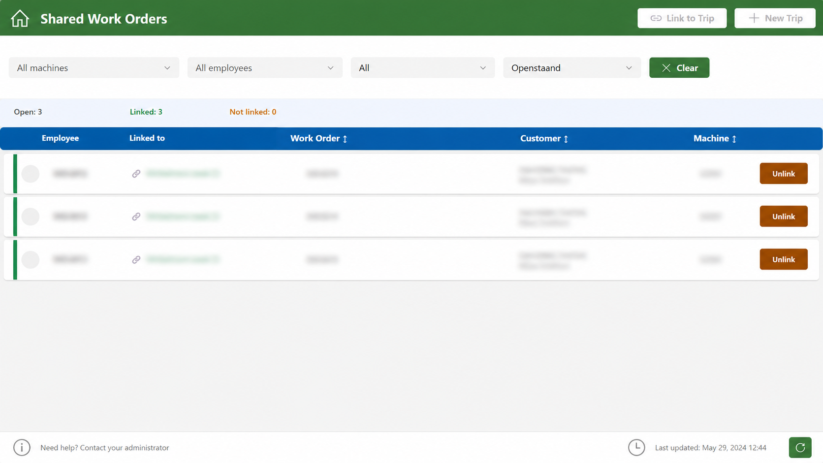The height and width of the screenshot is (463, 823).
Task: Click chevron of All employees dropdown
Action: (331, 68)
